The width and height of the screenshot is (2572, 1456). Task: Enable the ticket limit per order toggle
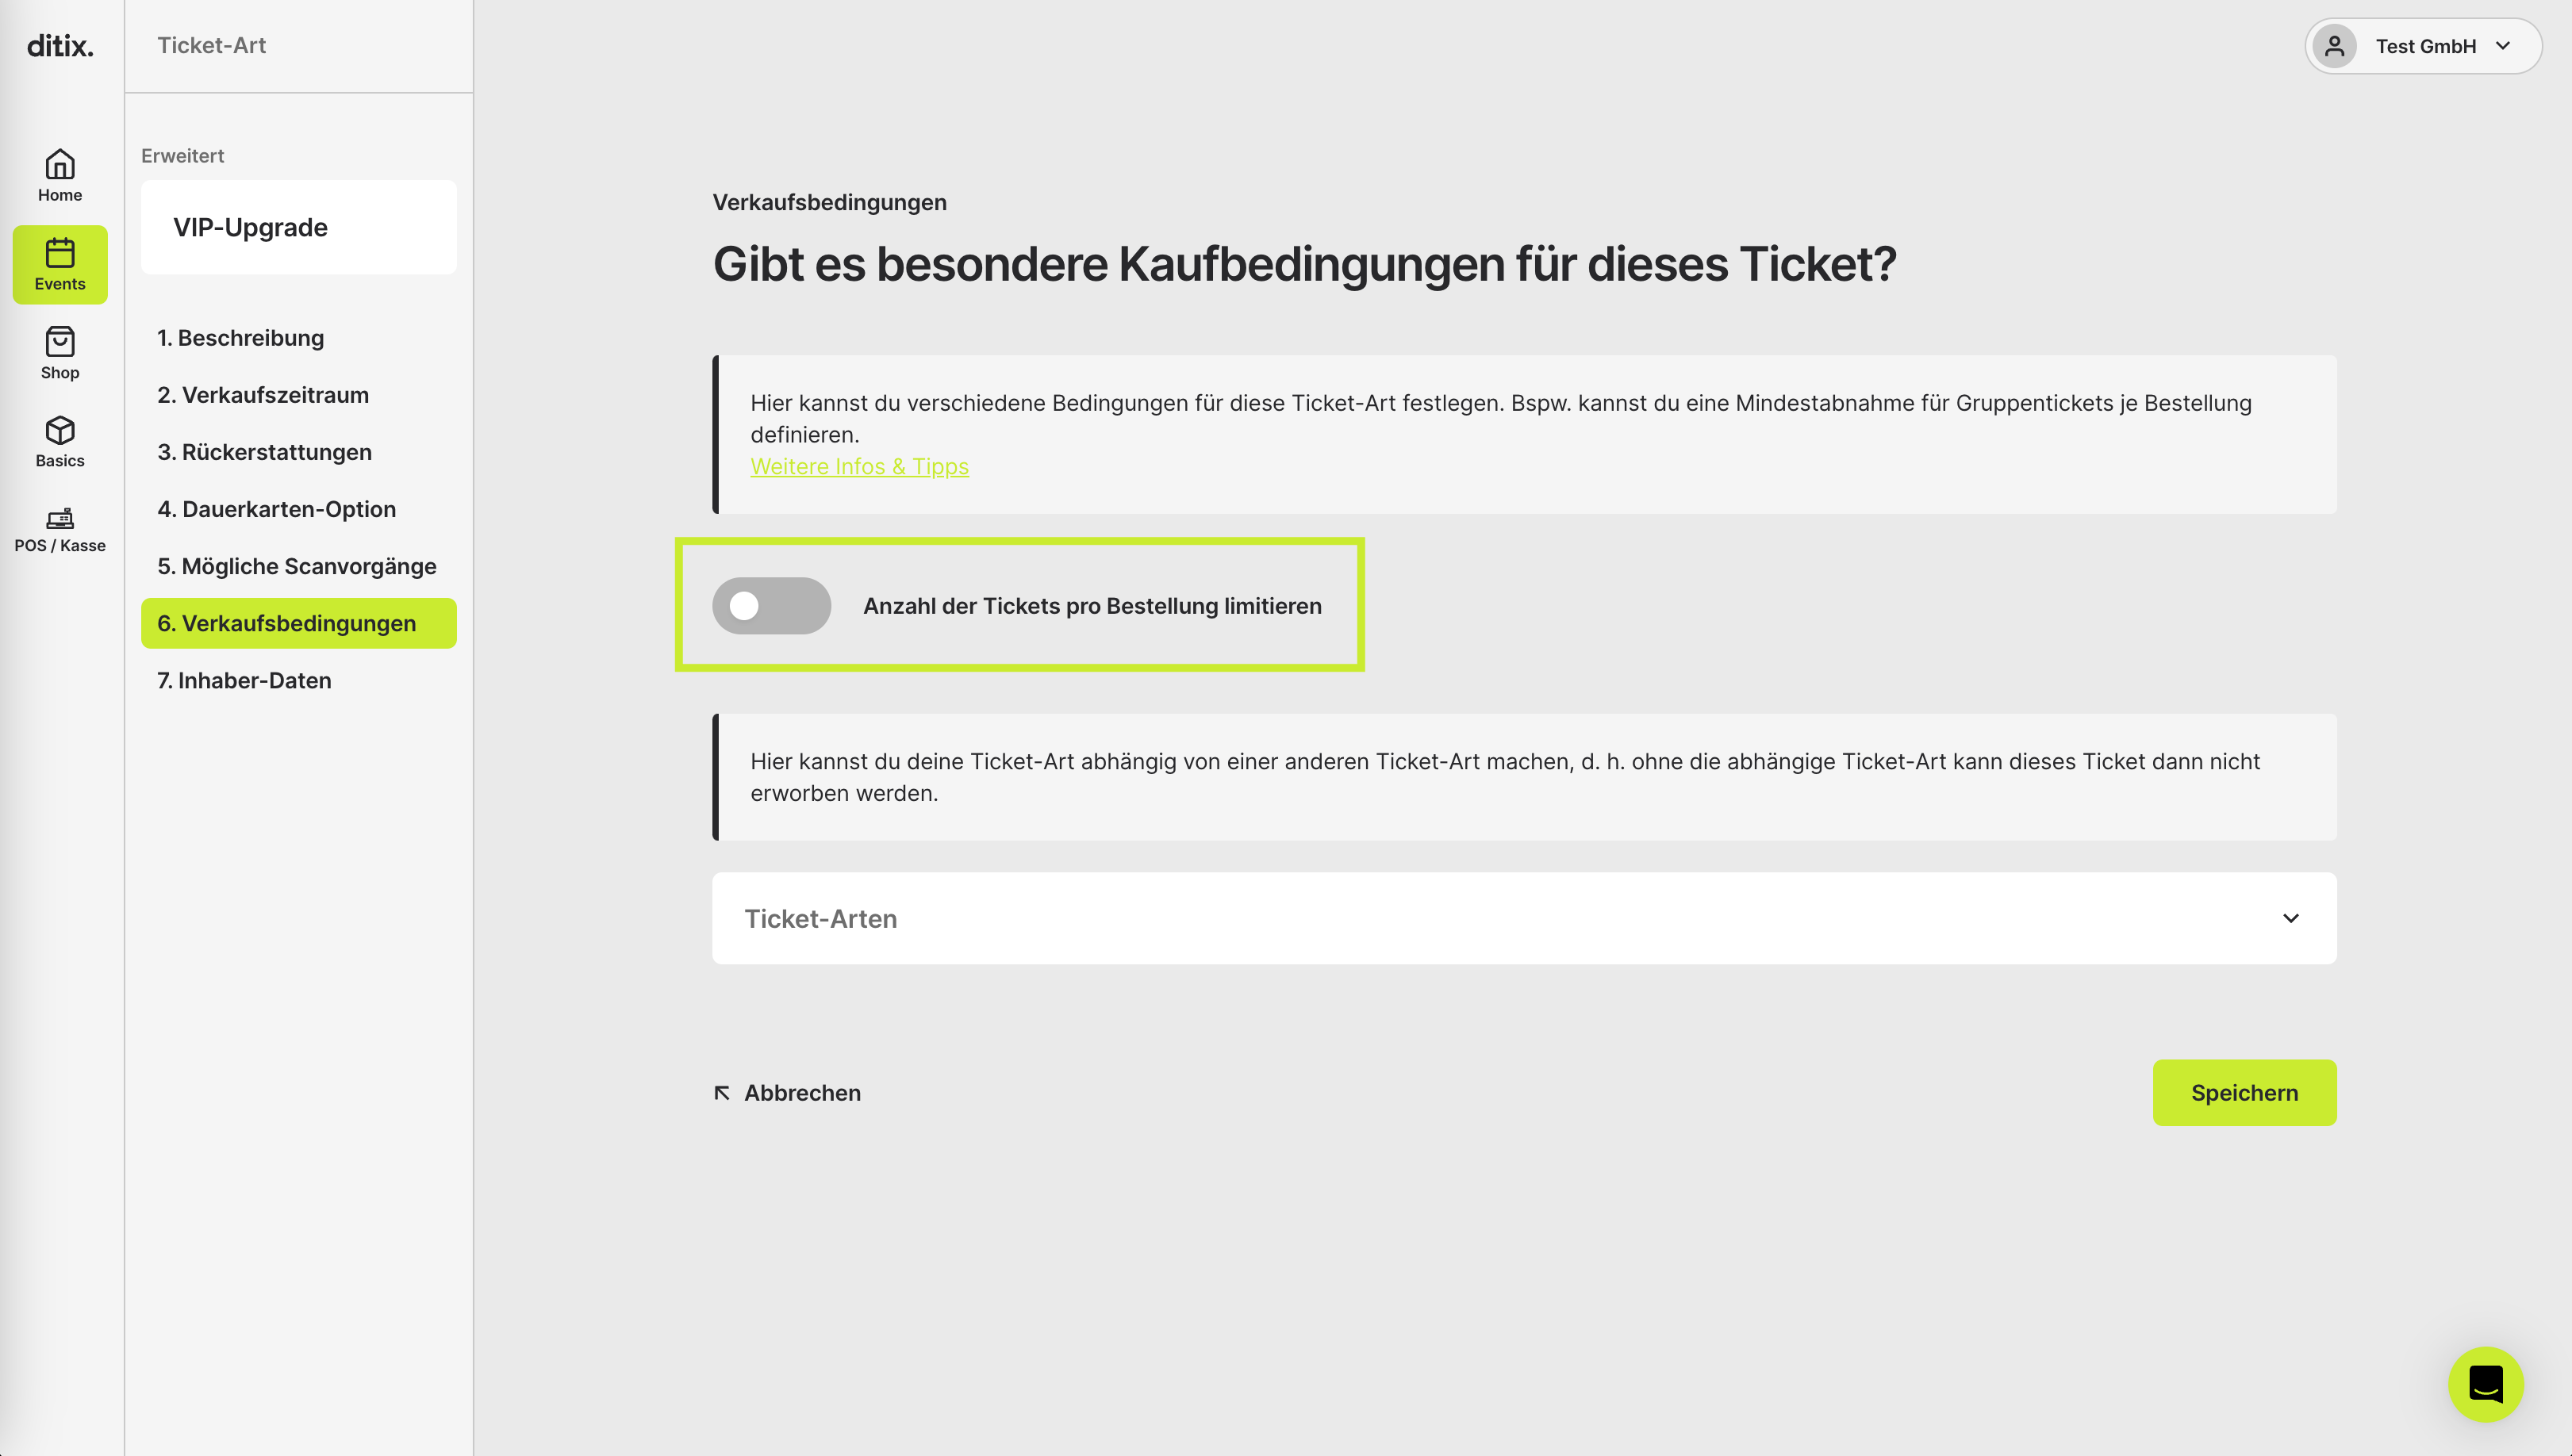(771, 605)
